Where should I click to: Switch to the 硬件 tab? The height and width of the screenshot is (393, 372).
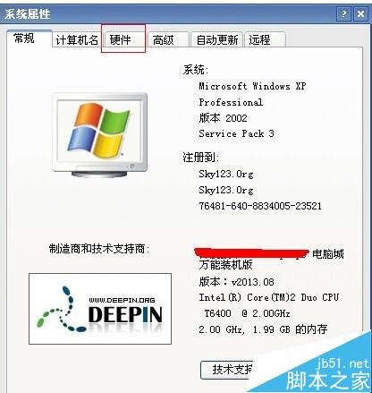coord(123,39)
